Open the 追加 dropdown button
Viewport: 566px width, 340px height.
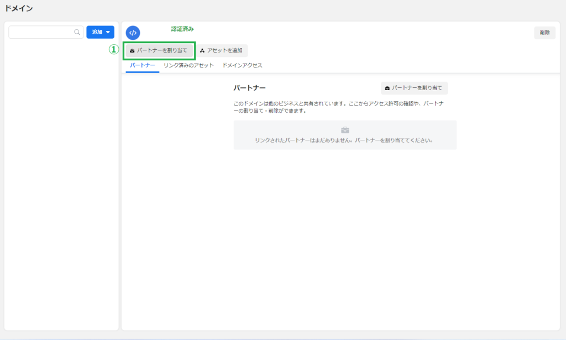point(101,32)
